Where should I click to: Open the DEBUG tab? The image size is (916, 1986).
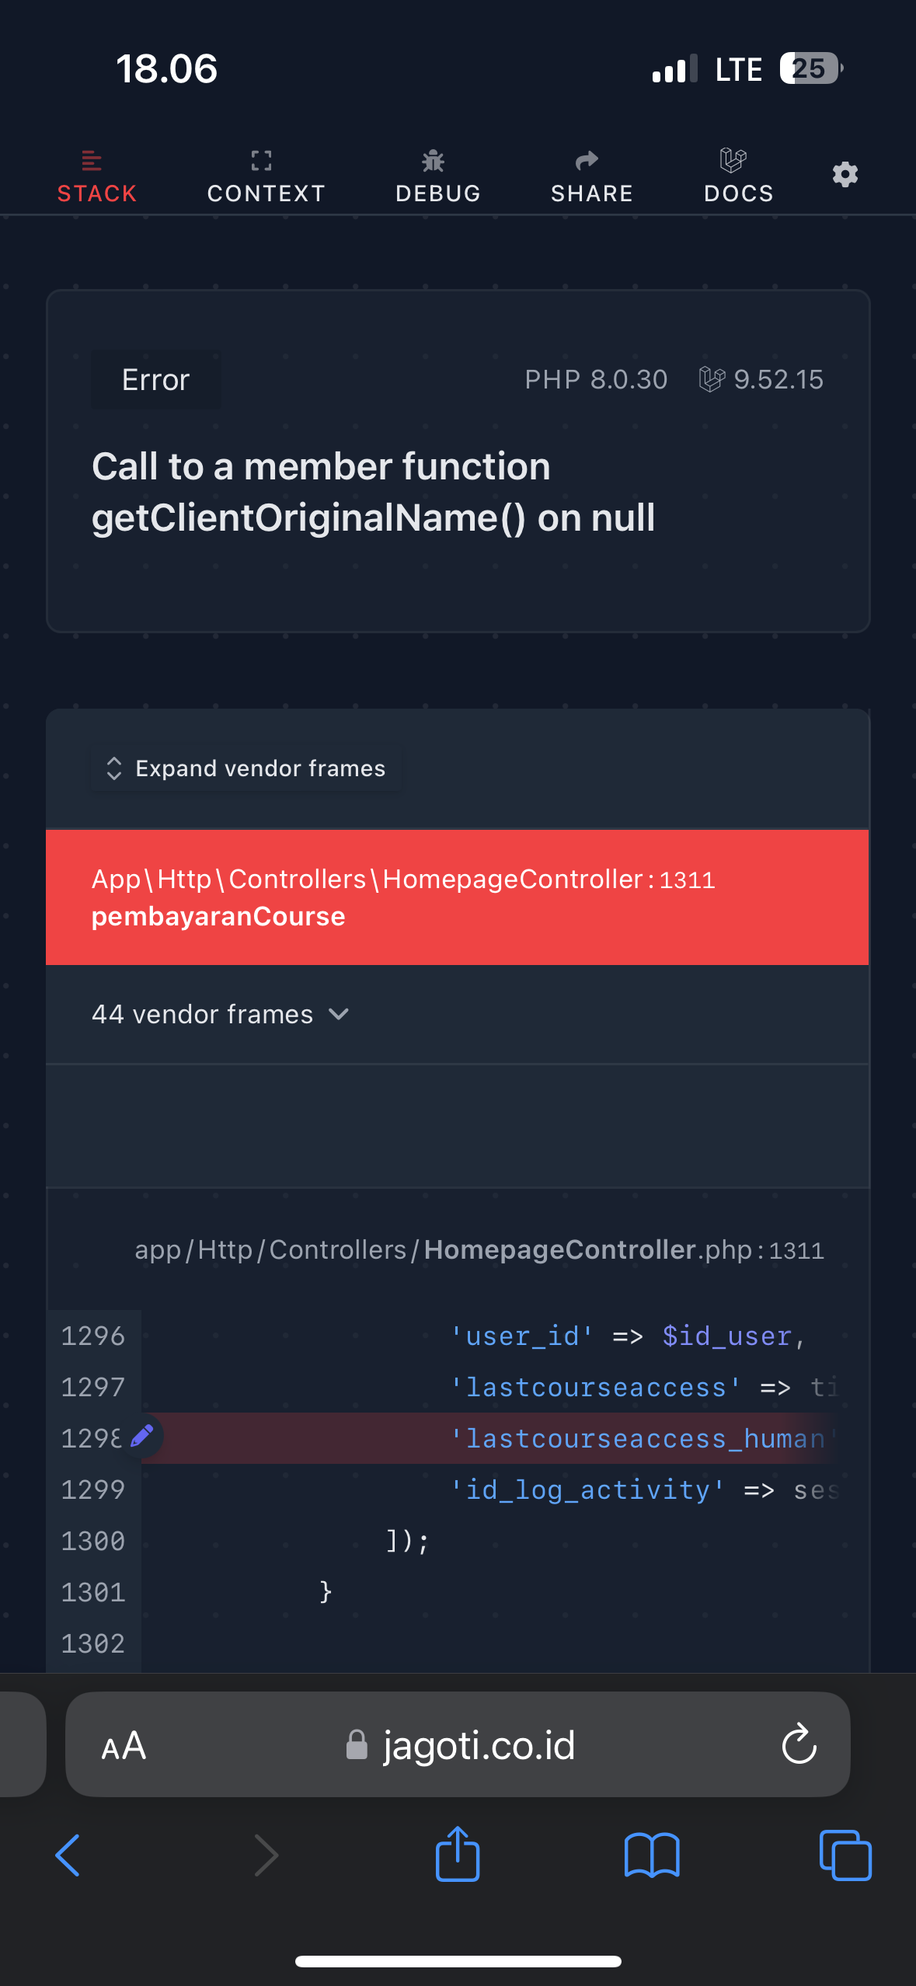click(438, 176)
